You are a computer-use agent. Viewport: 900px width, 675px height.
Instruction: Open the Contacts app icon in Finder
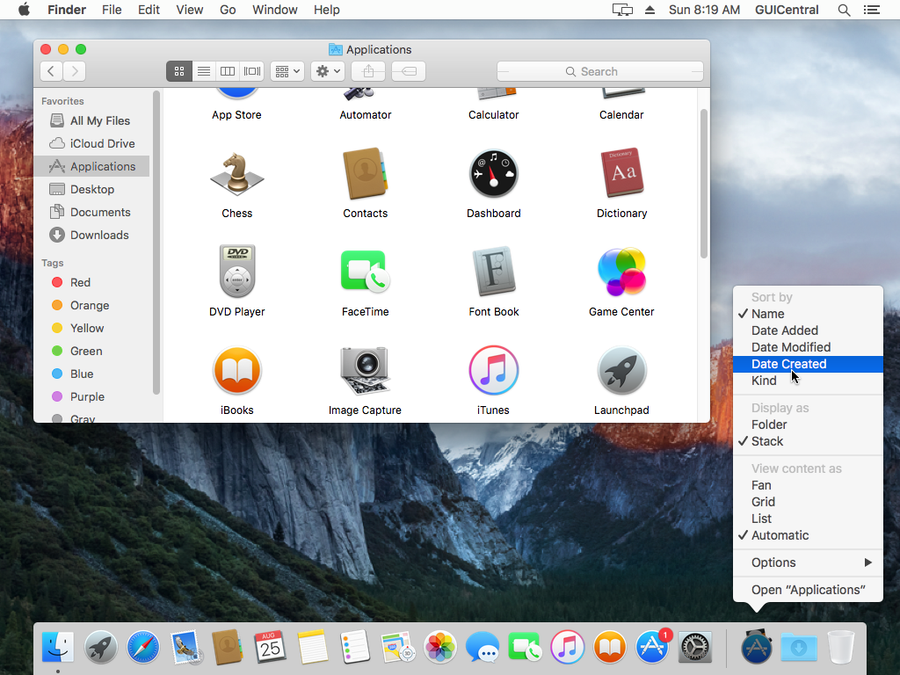pyautogui.click(x=365, y=174)
